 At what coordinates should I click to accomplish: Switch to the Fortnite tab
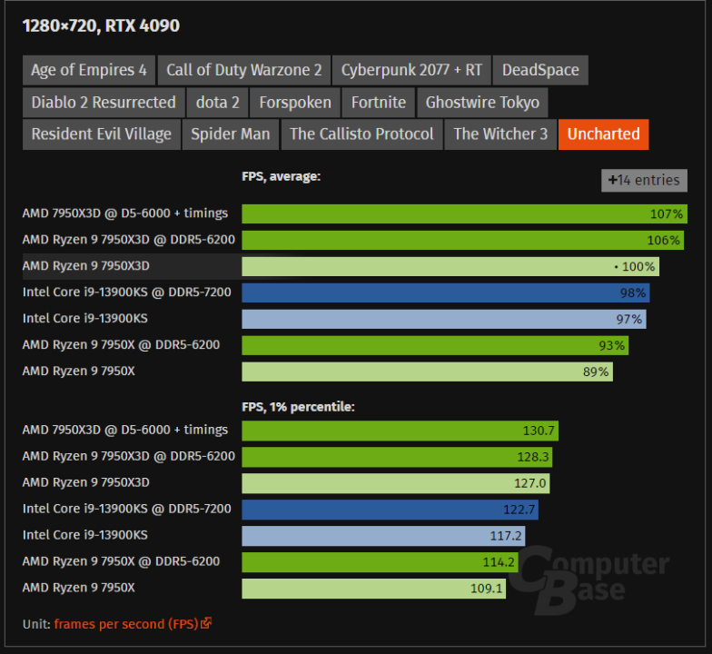[x=378, y=103]
